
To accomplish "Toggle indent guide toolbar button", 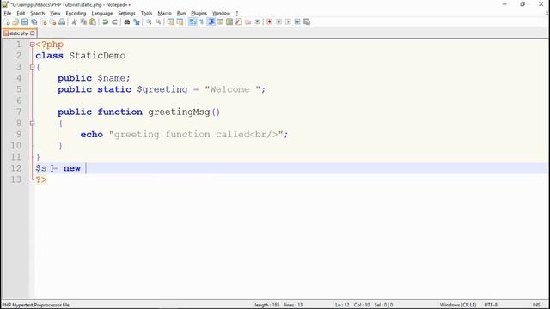I will 211,22.
